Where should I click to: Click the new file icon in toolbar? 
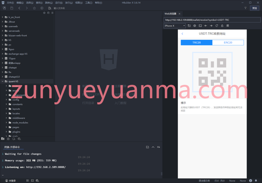(4, 8)
